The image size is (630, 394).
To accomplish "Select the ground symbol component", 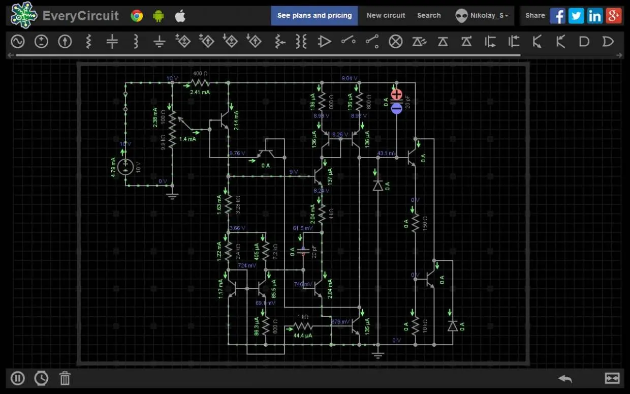I will 160,42.
